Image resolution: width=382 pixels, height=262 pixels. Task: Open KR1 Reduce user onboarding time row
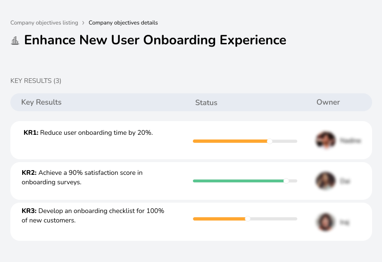pos(191,140)
